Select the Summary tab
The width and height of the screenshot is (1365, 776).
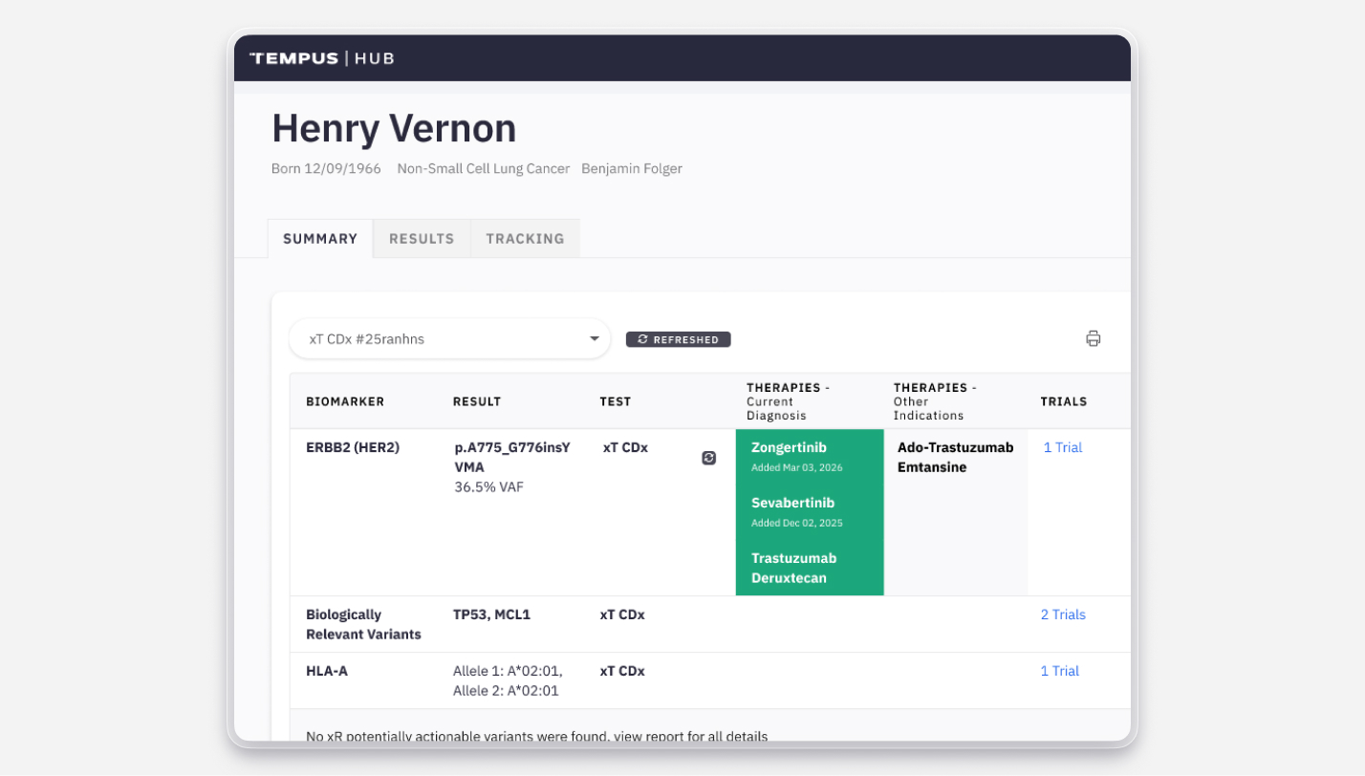click(x=320, y=239)
